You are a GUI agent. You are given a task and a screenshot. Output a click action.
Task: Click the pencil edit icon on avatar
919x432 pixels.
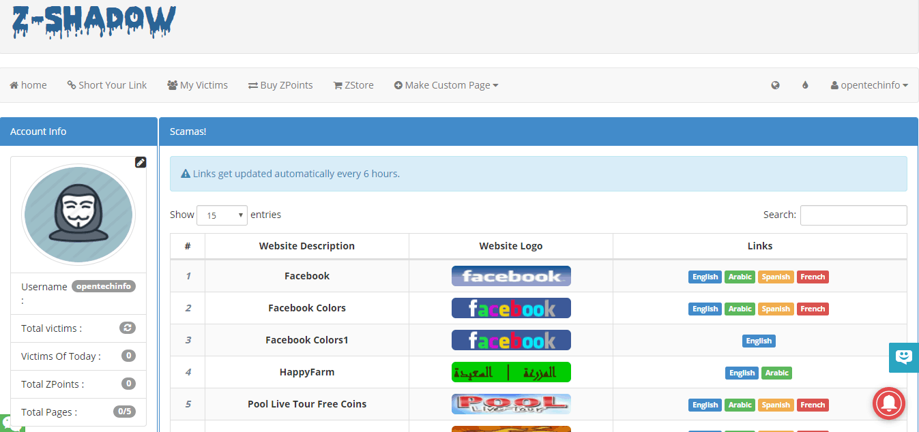pyautogui.click(x=141, y=162)
